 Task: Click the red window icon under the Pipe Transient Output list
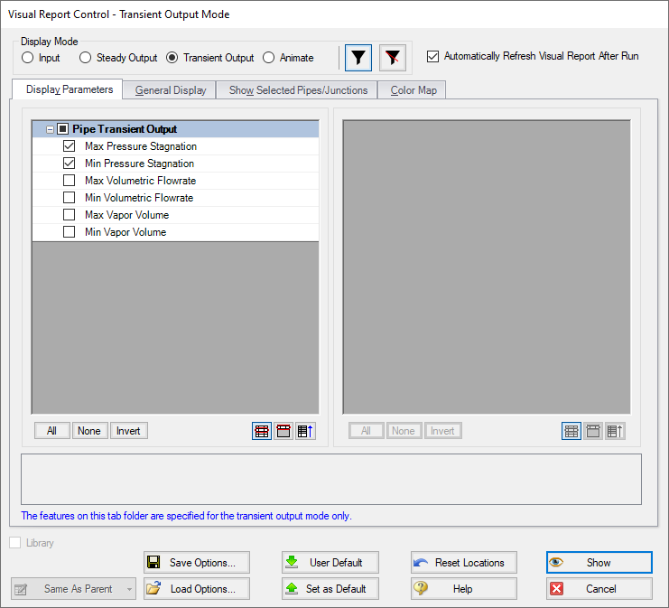283,431
